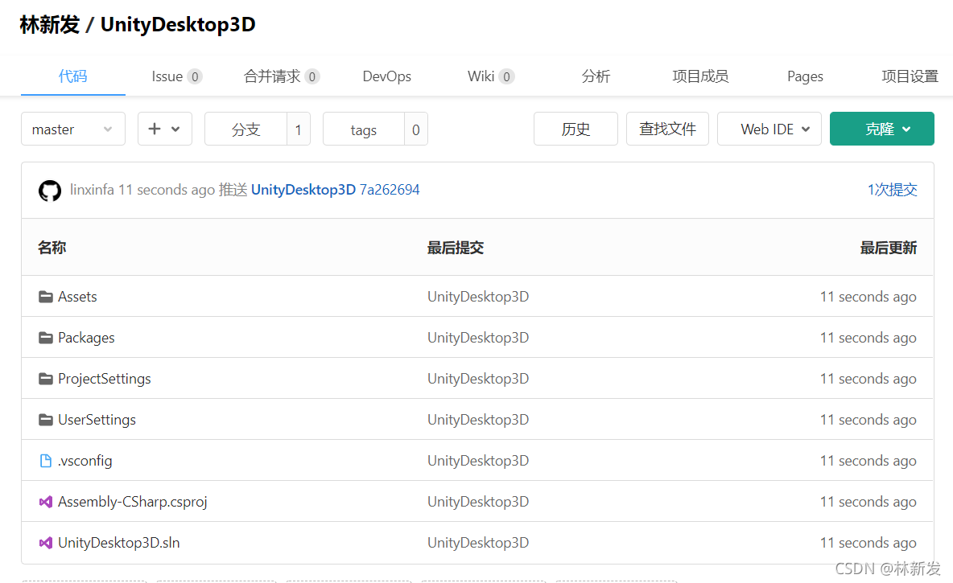Click the last commit message in Assets row
Screen dimensions: 953x583
[x=478, y=297]
